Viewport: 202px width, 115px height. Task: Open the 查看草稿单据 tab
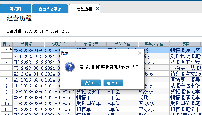(50, 9)
